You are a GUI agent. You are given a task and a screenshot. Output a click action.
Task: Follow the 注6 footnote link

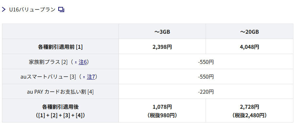tap(83, 62)
